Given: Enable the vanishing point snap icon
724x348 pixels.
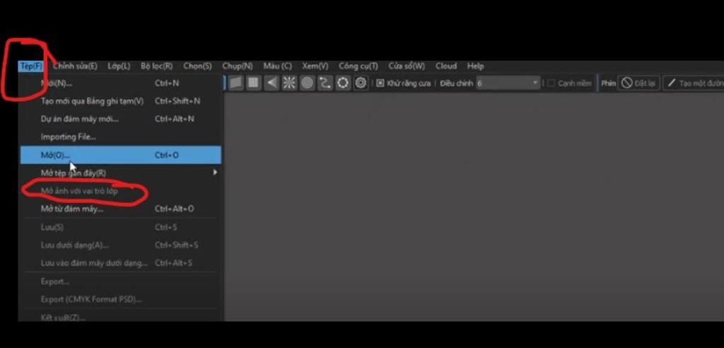Looking at the screenshot, I should [271, 83].
